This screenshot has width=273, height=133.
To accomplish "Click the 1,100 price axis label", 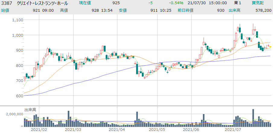I will click(18, 20).
